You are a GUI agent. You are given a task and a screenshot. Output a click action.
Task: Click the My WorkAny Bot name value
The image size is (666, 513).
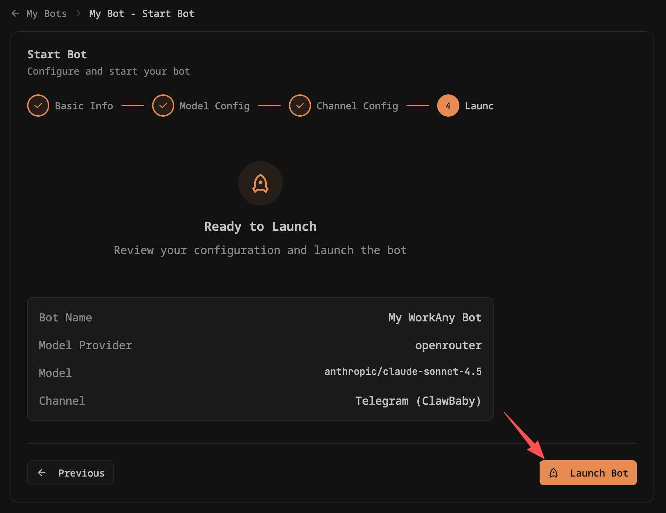[x=435, y=318]
